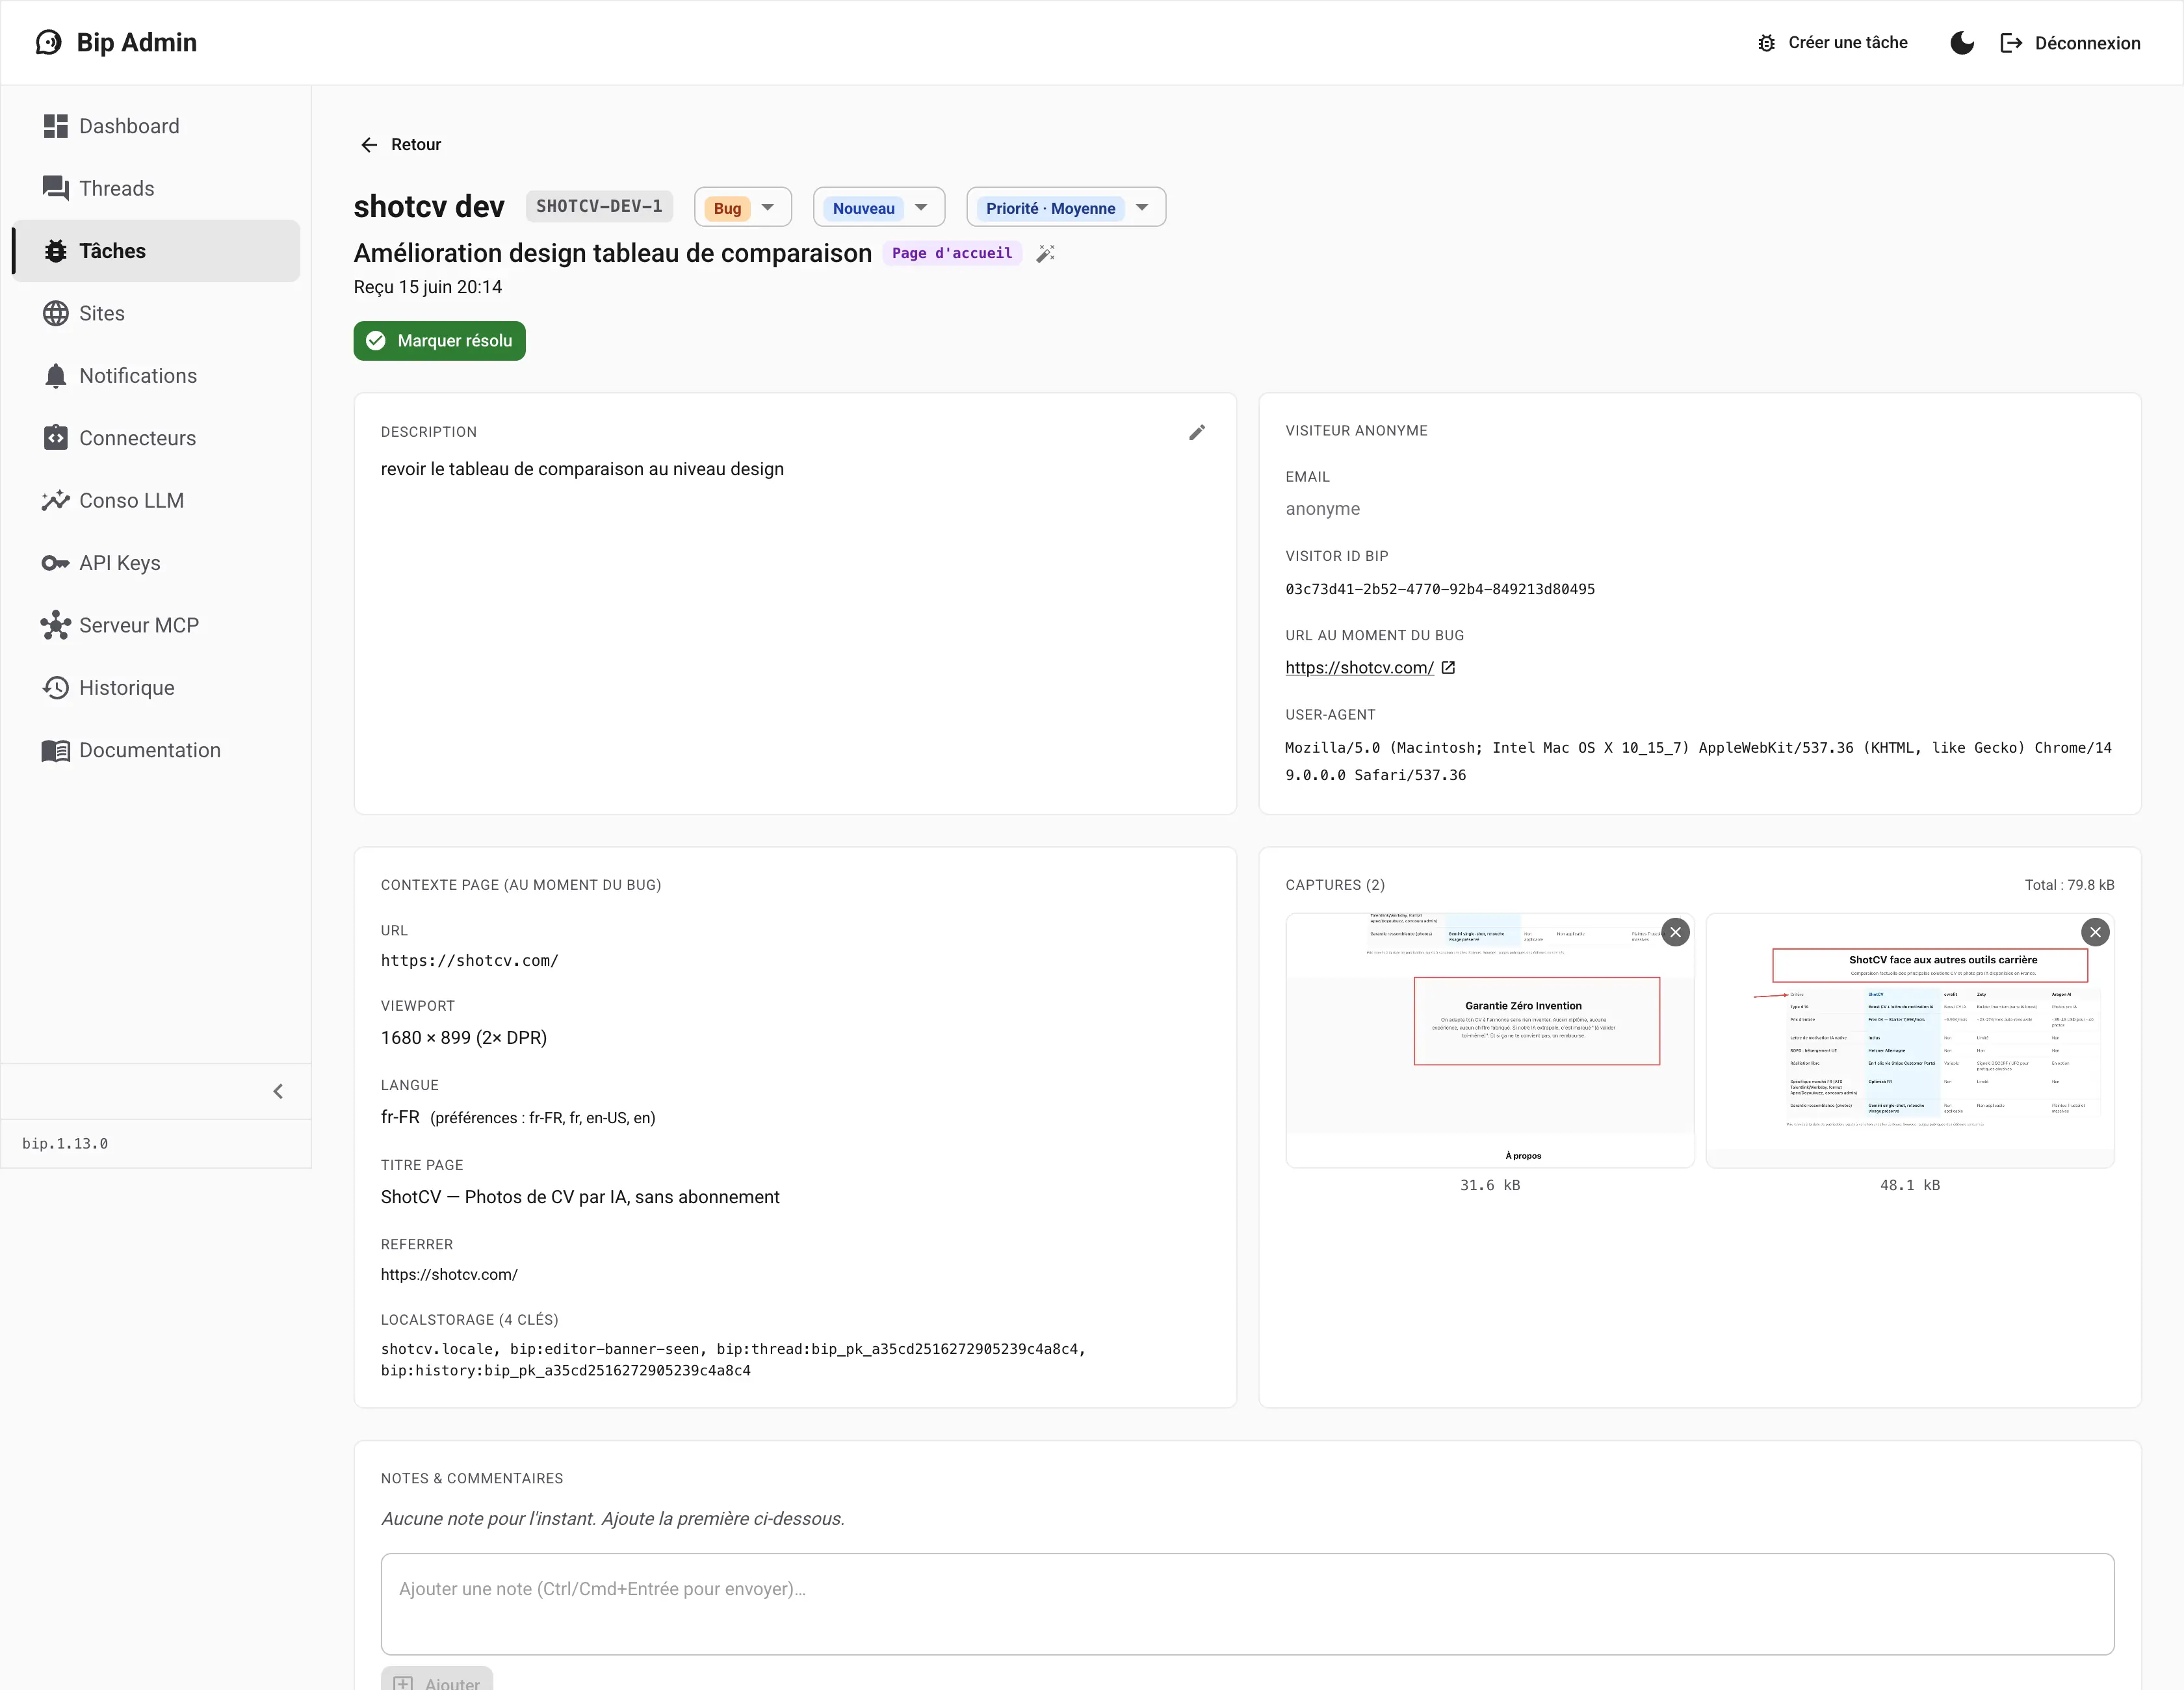Screen dimensions: 2184x1690
Task: Open the Documentation page
Action: [x=156, y=750]
